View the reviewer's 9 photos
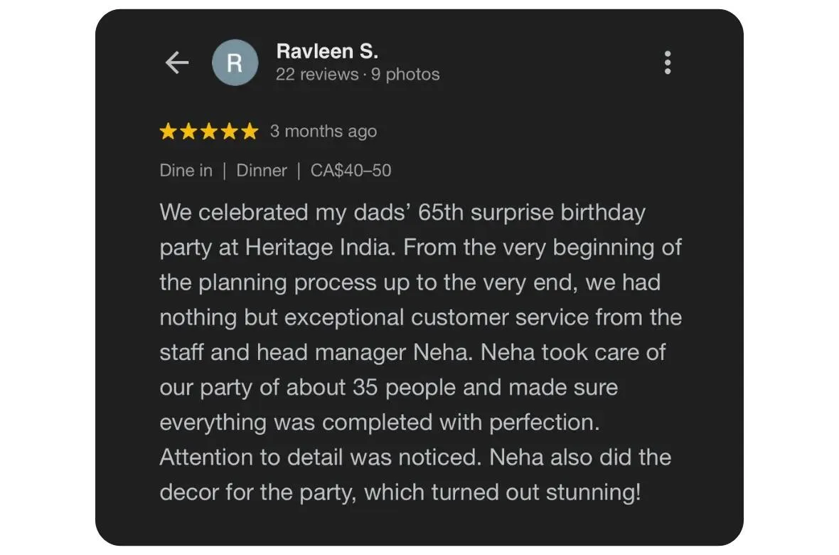 pos(405,75)
